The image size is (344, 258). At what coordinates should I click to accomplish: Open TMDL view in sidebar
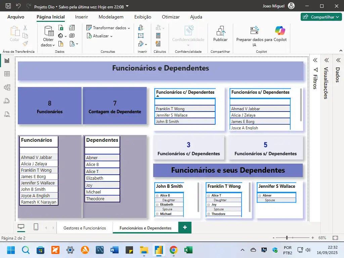pyautogui.click(x=7, y=114)
